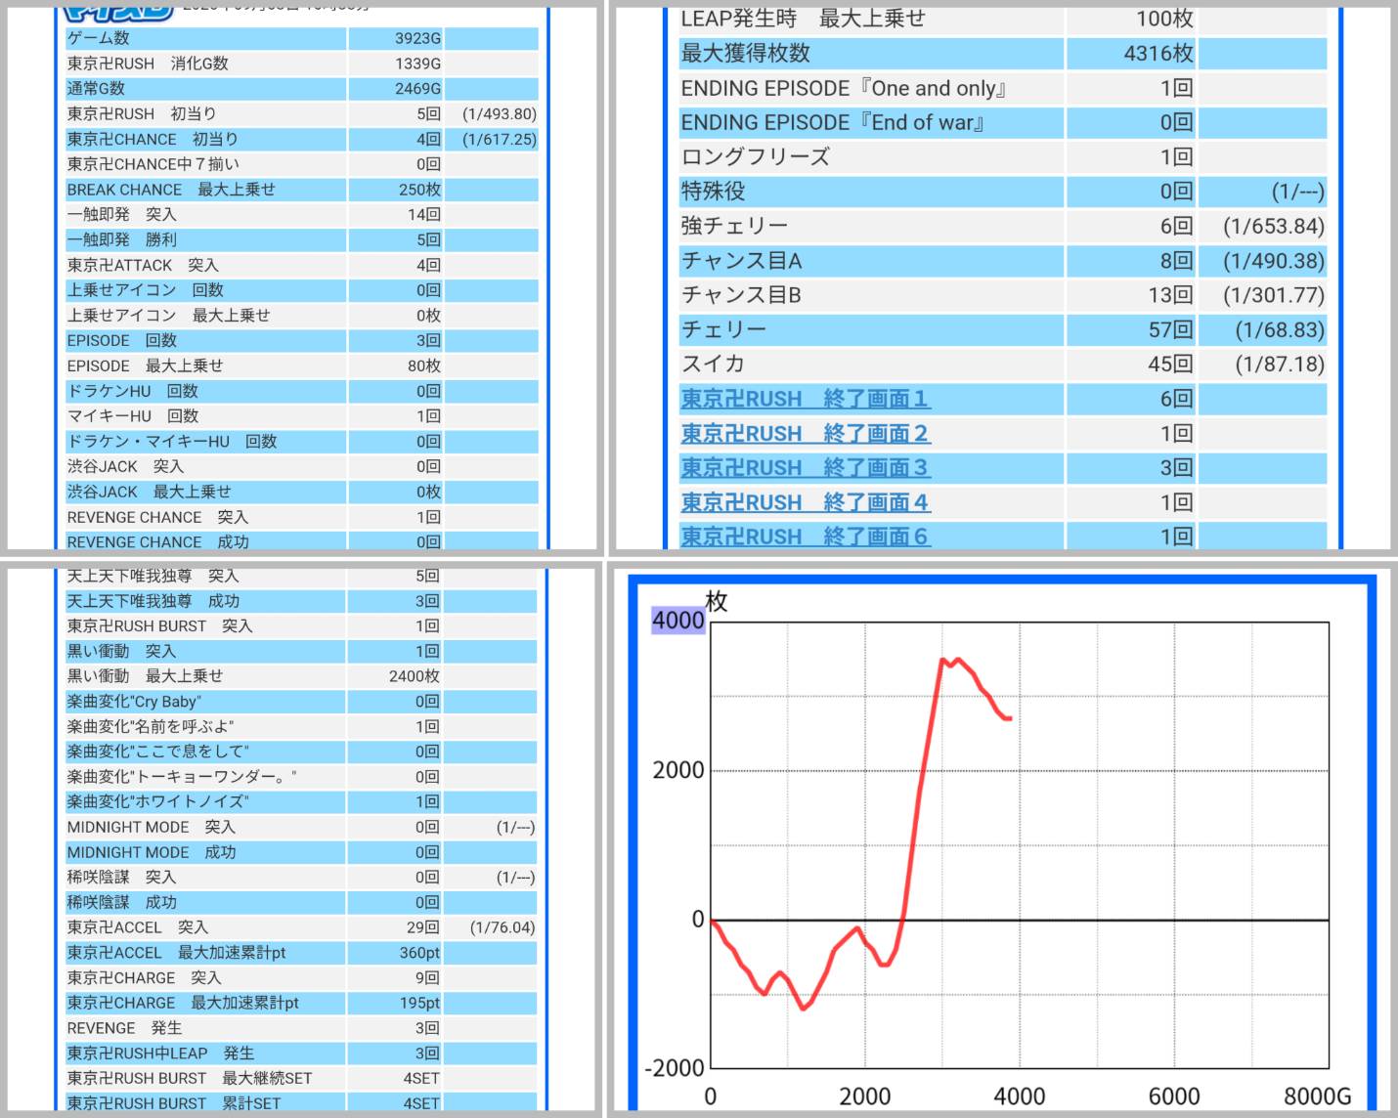The width and height of the screenshot is (1398, 1118).
Task: Click the 0 label on graph Y axis
Action: [697, 920]
